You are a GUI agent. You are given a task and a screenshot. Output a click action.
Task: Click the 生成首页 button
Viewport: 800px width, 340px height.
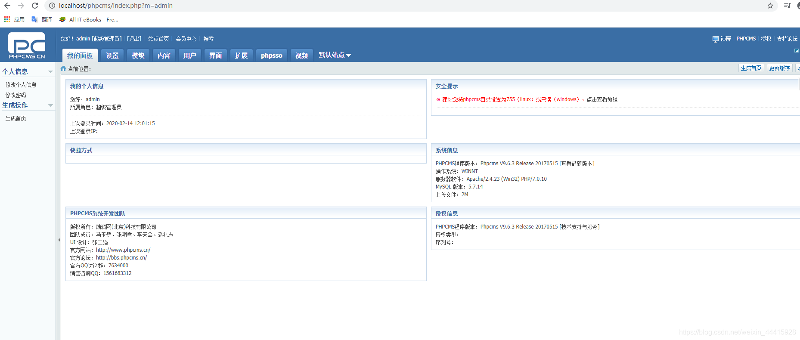(751, 68)
